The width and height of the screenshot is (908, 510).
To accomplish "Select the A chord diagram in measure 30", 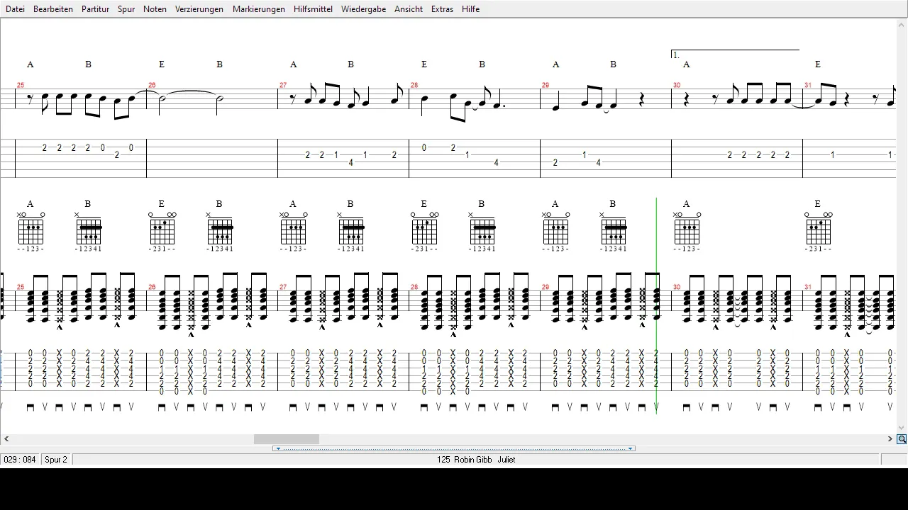I will point(687,231).
